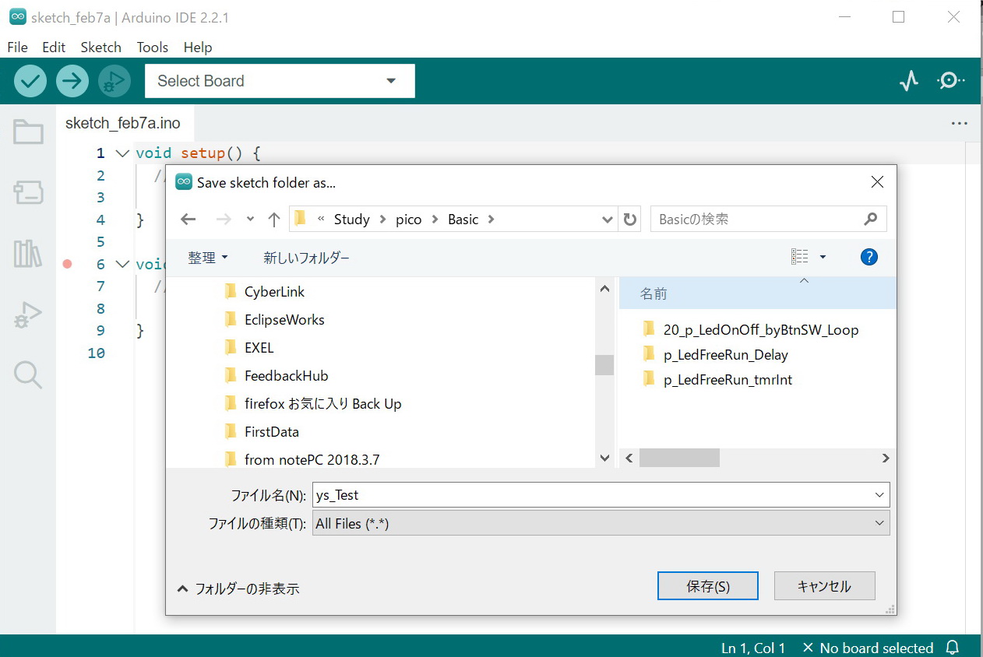Screen dimensions: 983x657
Task: Refresh the Basic folder listing
Action: [x=630, y=220]
